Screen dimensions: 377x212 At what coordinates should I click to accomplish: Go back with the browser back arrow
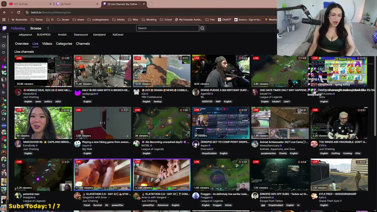4,12
